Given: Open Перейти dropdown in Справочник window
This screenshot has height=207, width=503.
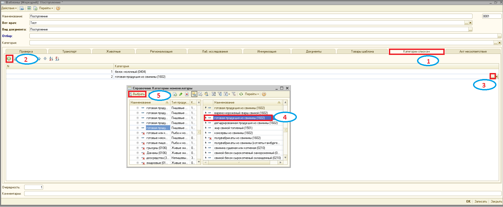Looking at the screenshot, I should click(252, 94).
